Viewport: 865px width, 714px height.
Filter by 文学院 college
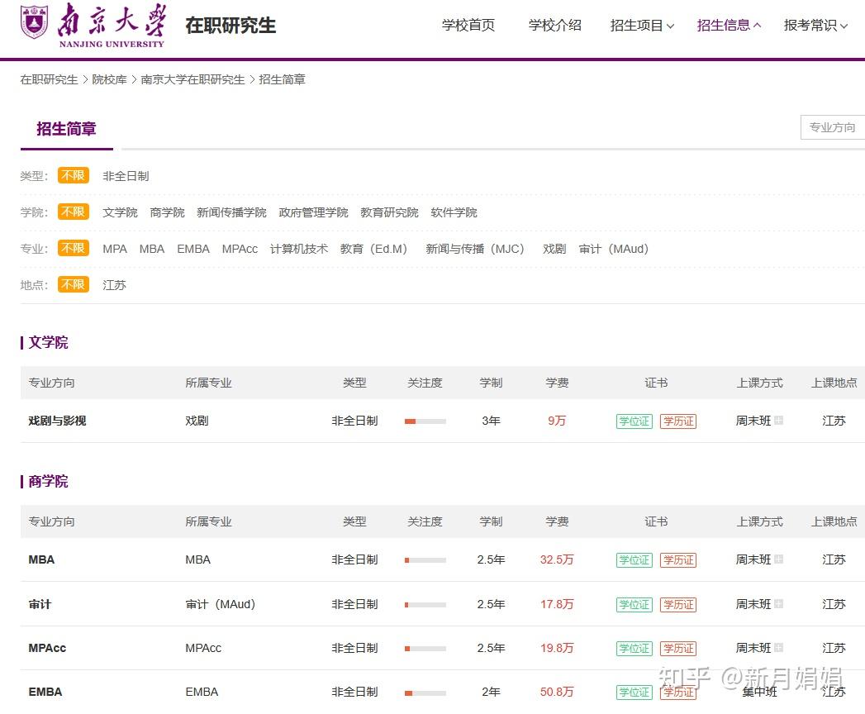point(120,212)
